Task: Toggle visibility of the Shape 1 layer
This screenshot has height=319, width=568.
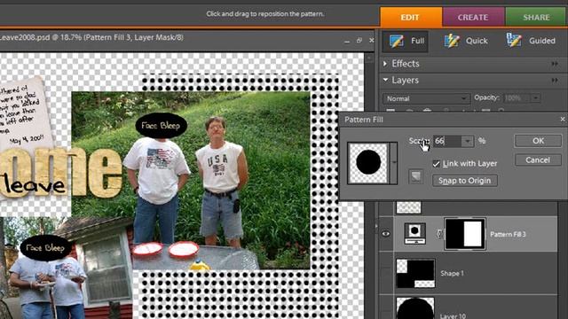Action: (x=386, y=274)
